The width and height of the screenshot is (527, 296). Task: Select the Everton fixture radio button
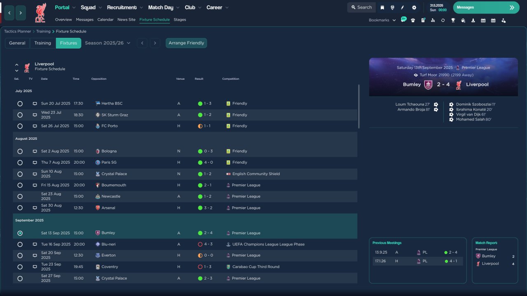tap(20, 255)
